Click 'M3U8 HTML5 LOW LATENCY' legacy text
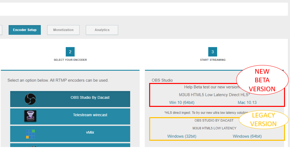 [x=214, y=128]
